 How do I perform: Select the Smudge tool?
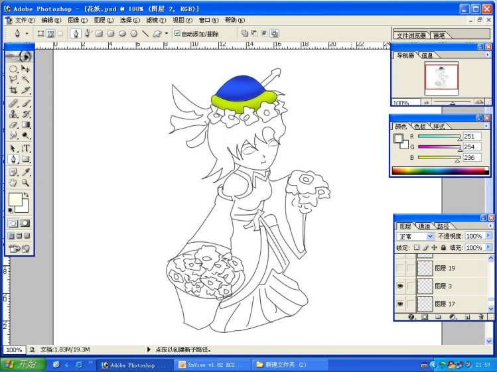[x=13, y=135]
